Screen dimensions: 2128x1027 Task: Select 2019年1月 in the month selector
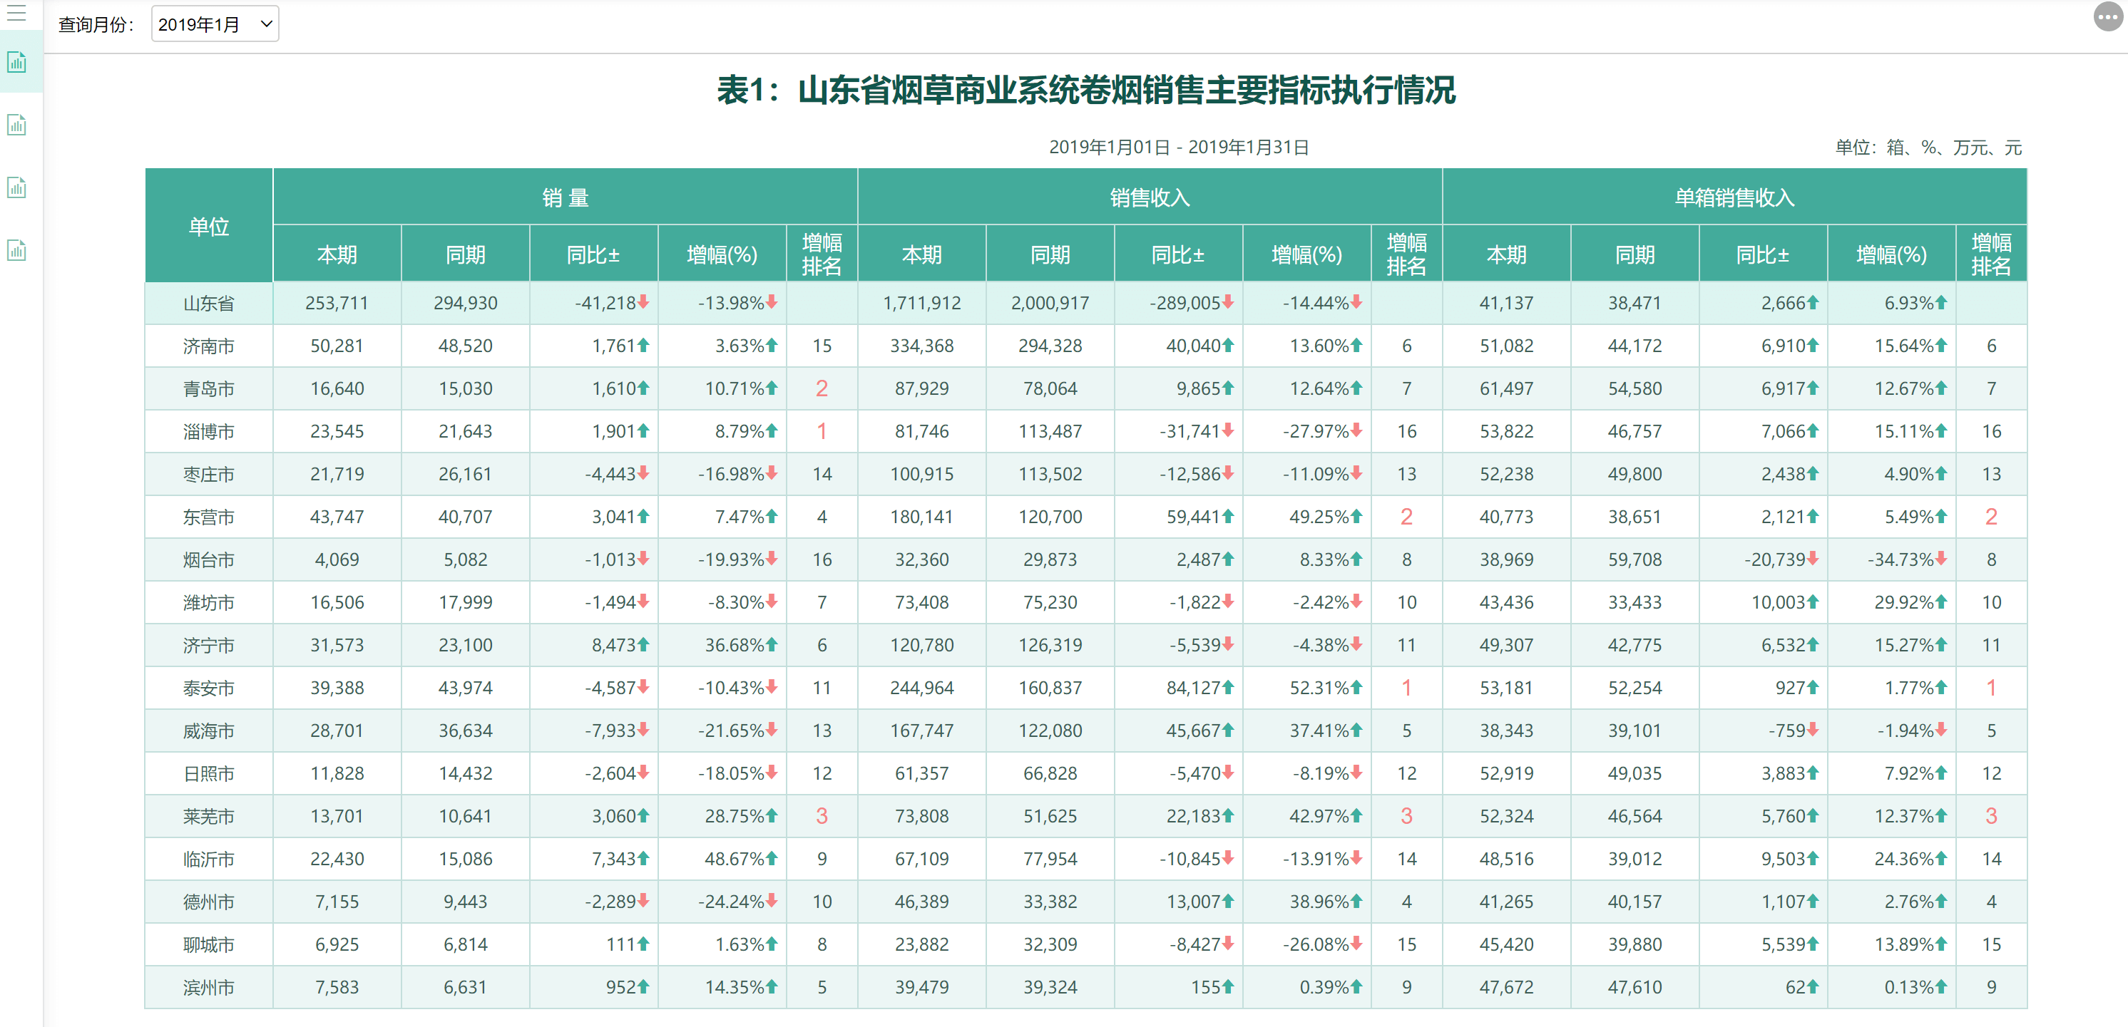pyautogui.click(x=200, y=24)
